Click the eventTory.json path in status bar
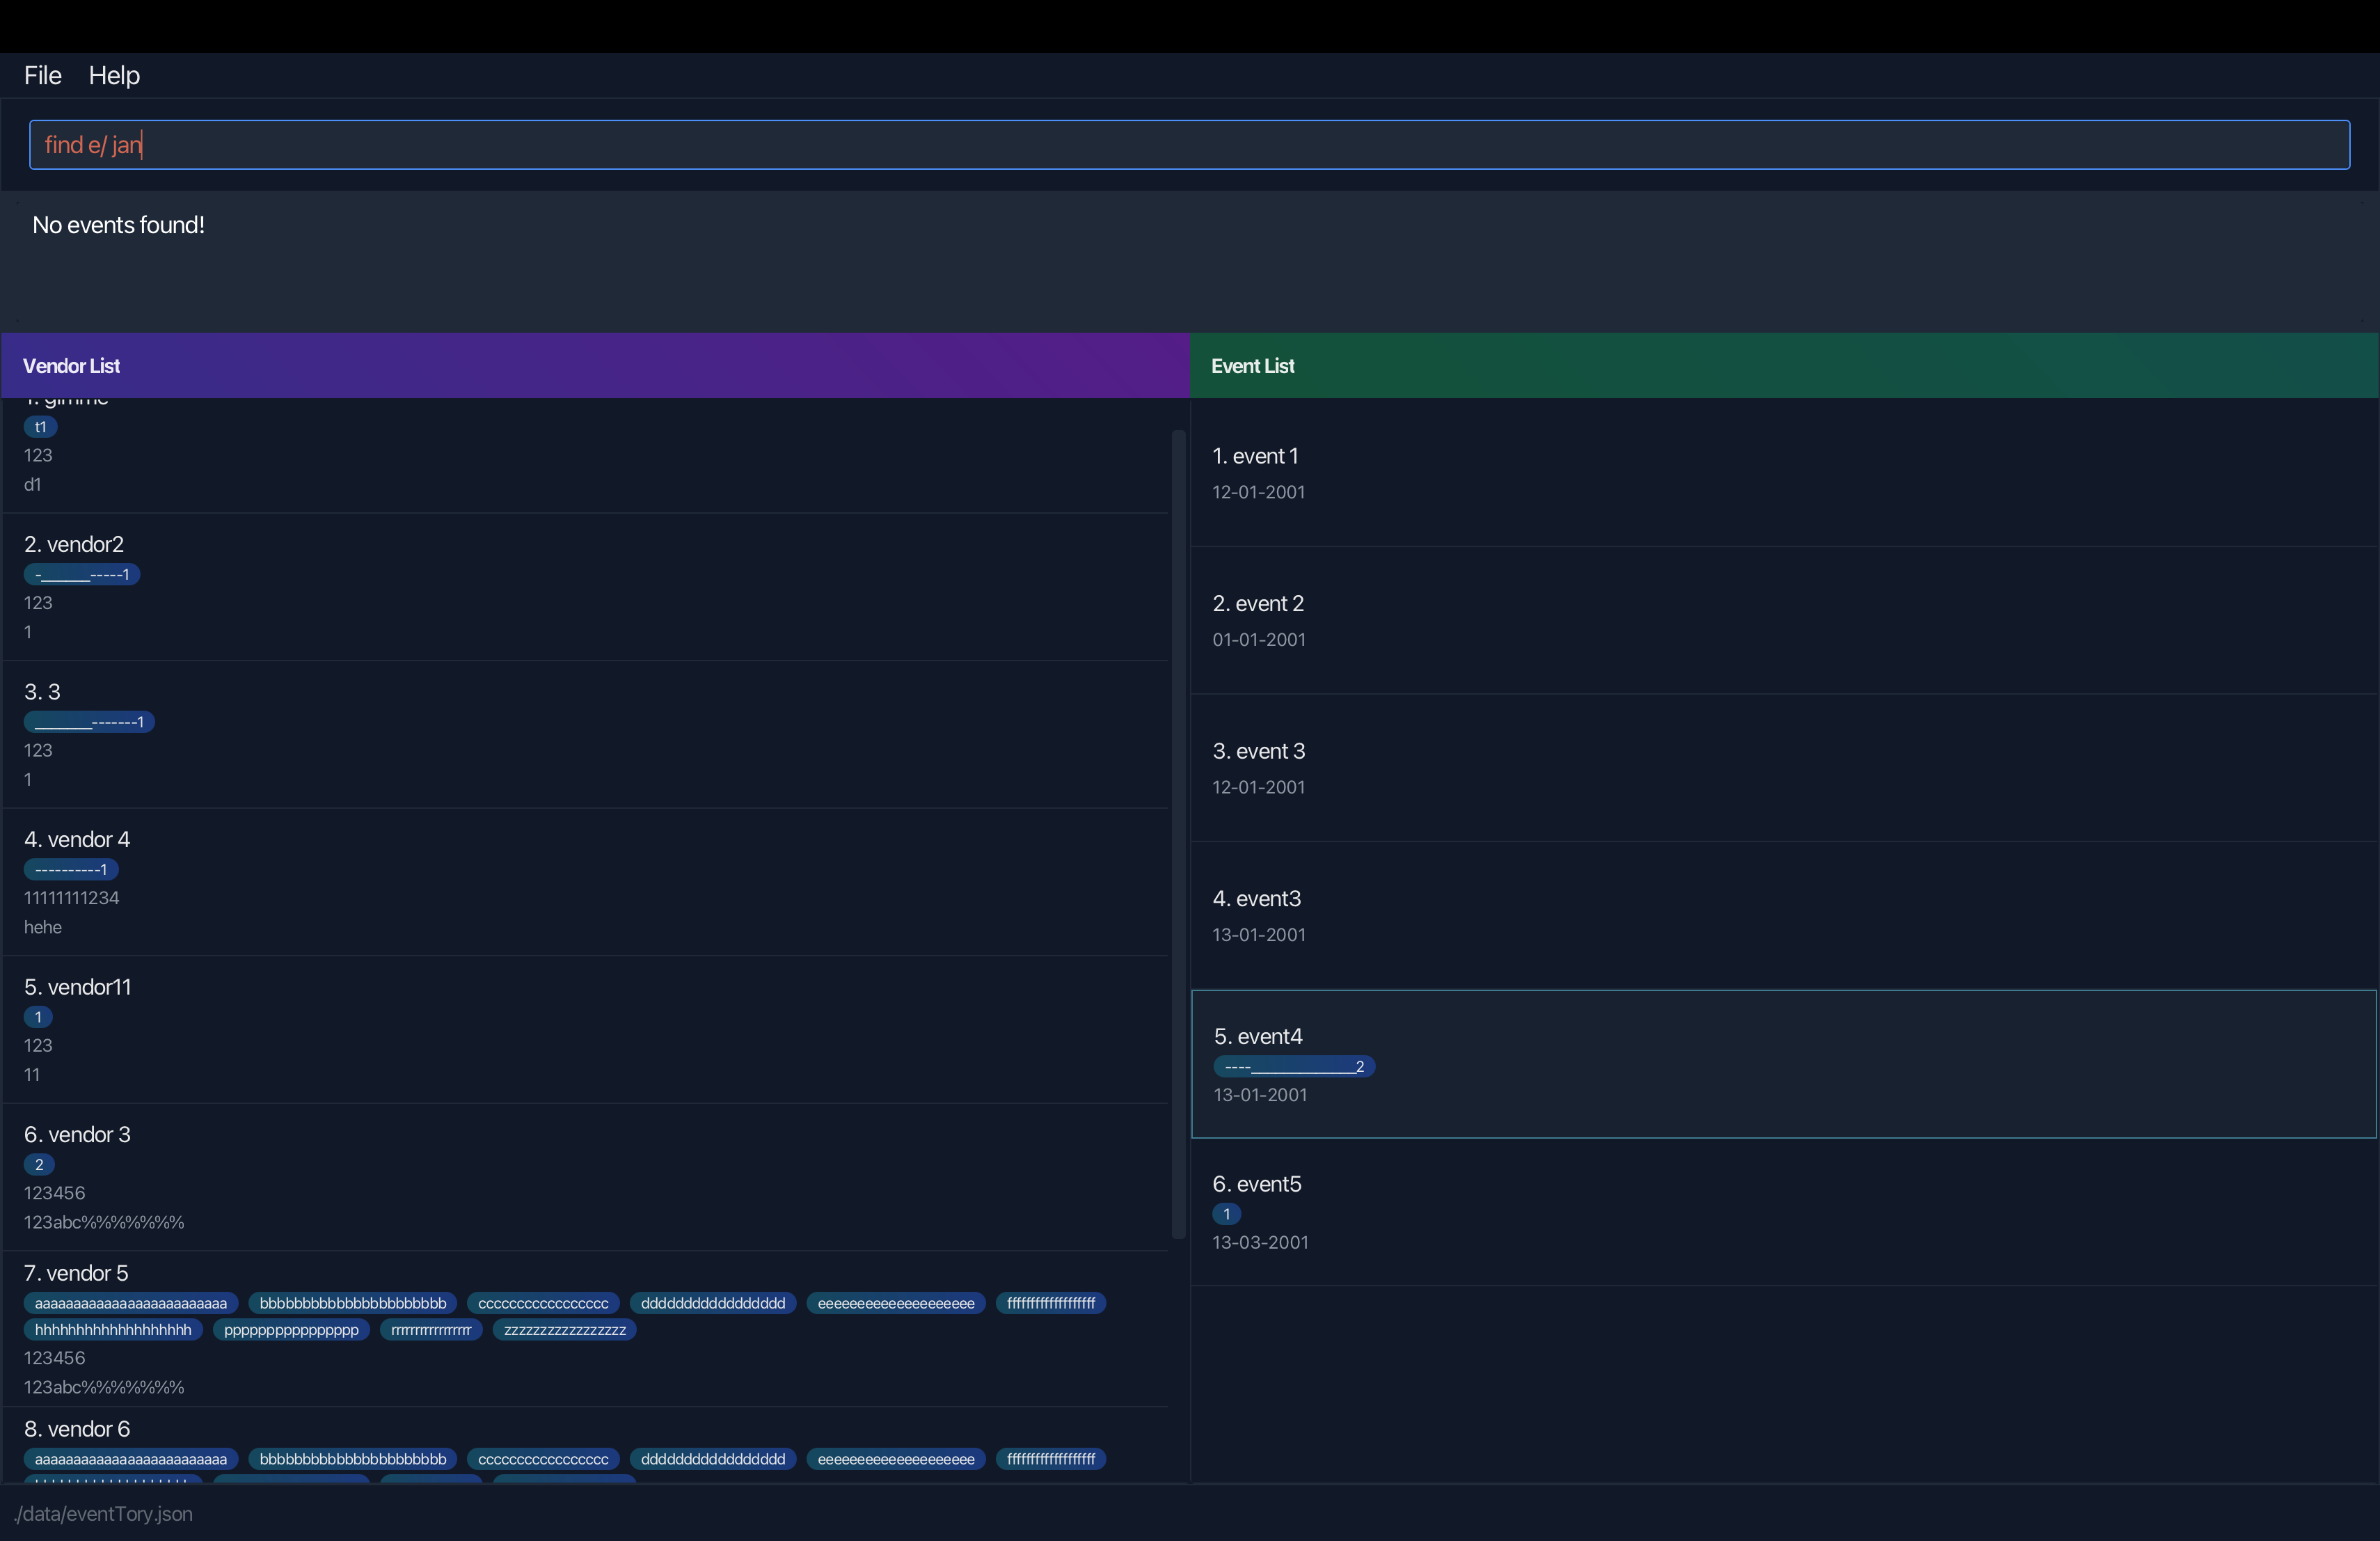The height and width of the screenshot is (1541, 2380). pyautogui.click(x=104, y=1513)
